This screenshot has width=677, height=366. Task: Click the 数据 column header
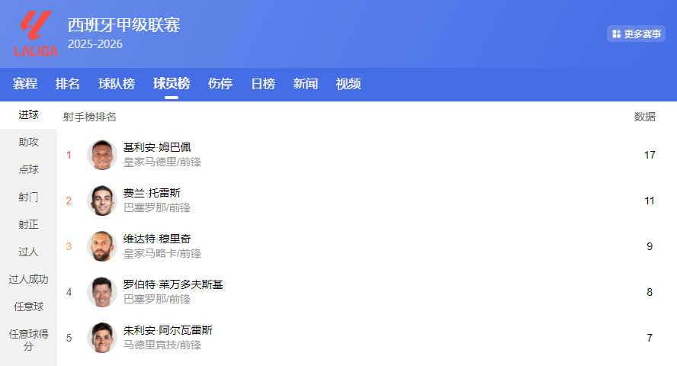click(x=645, y=117)
